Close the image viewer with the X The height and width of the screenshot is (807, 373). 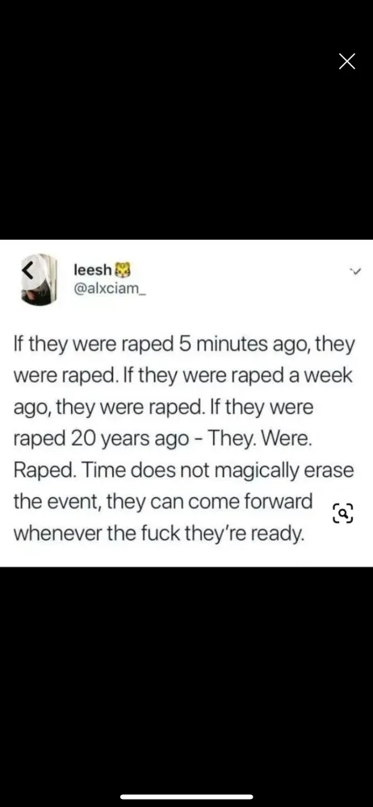point(347,61)
